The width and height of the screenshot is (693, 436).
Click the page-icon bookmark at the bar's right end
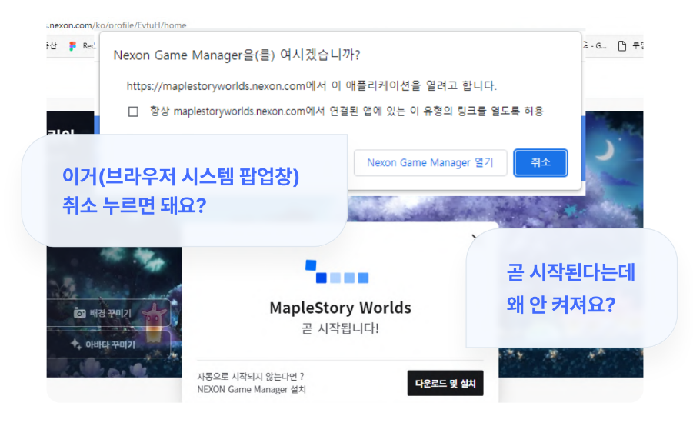(621, 45)
